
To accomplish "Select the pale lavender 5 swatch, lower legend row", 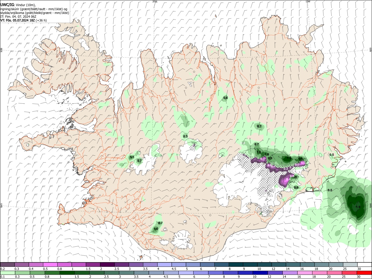I will 186,273.
